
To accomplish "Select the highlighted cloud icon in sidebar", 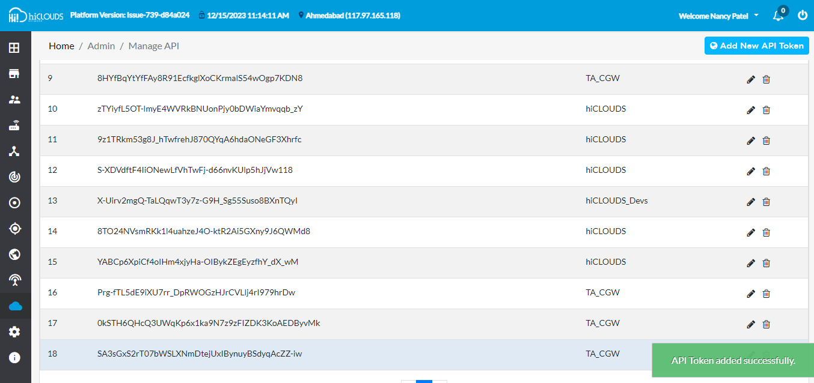I will pyautogui.click(x=14, y=306).
